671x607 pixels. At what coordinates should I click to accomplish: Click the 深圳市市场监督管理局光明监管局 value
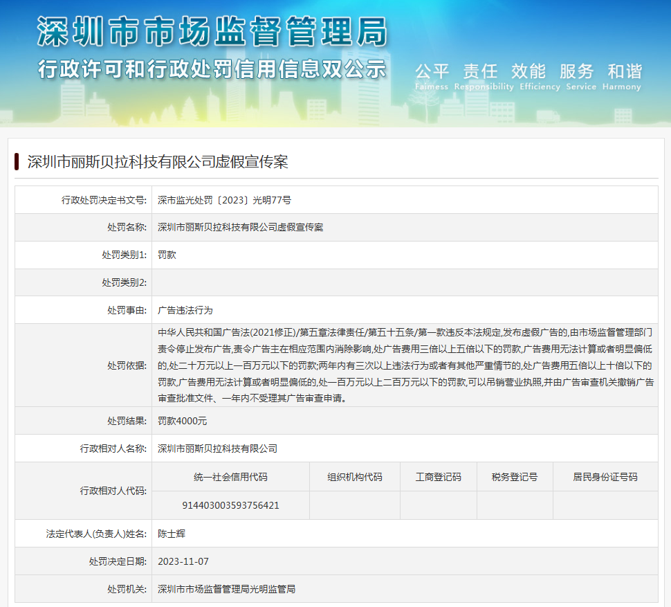coord(226,590)
